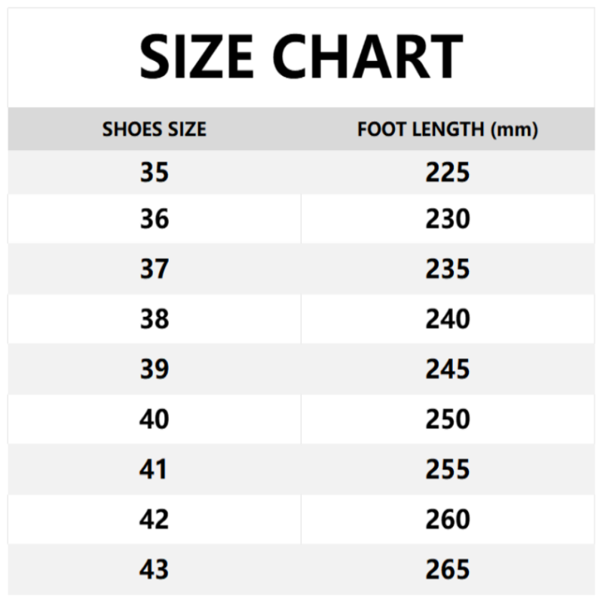
Task: Click shoe size 39 cell
Action: 154,369
